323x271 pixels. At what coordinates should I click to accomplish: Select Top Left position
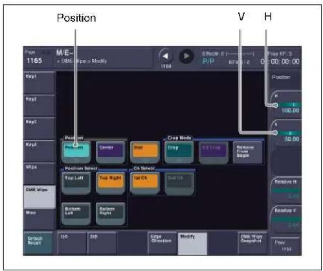[x=76, y=183]
